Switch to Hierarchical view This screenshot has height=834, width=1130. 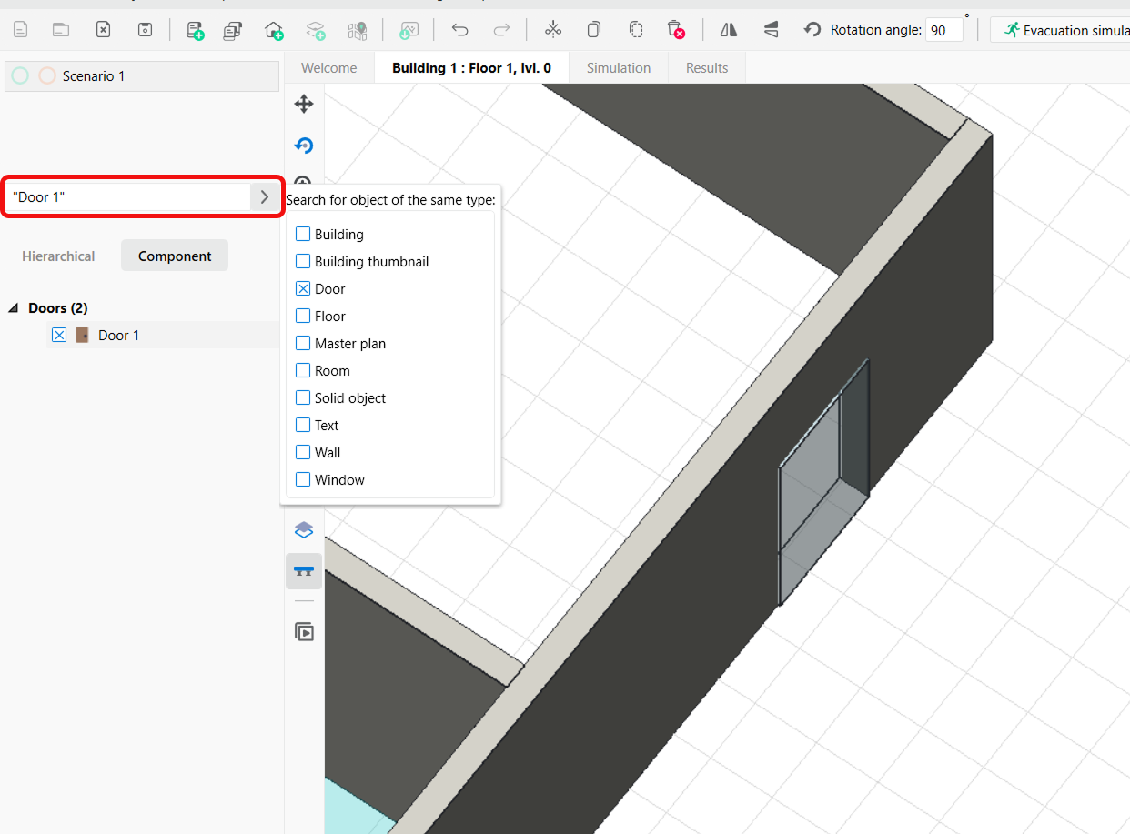click(58, 256)
